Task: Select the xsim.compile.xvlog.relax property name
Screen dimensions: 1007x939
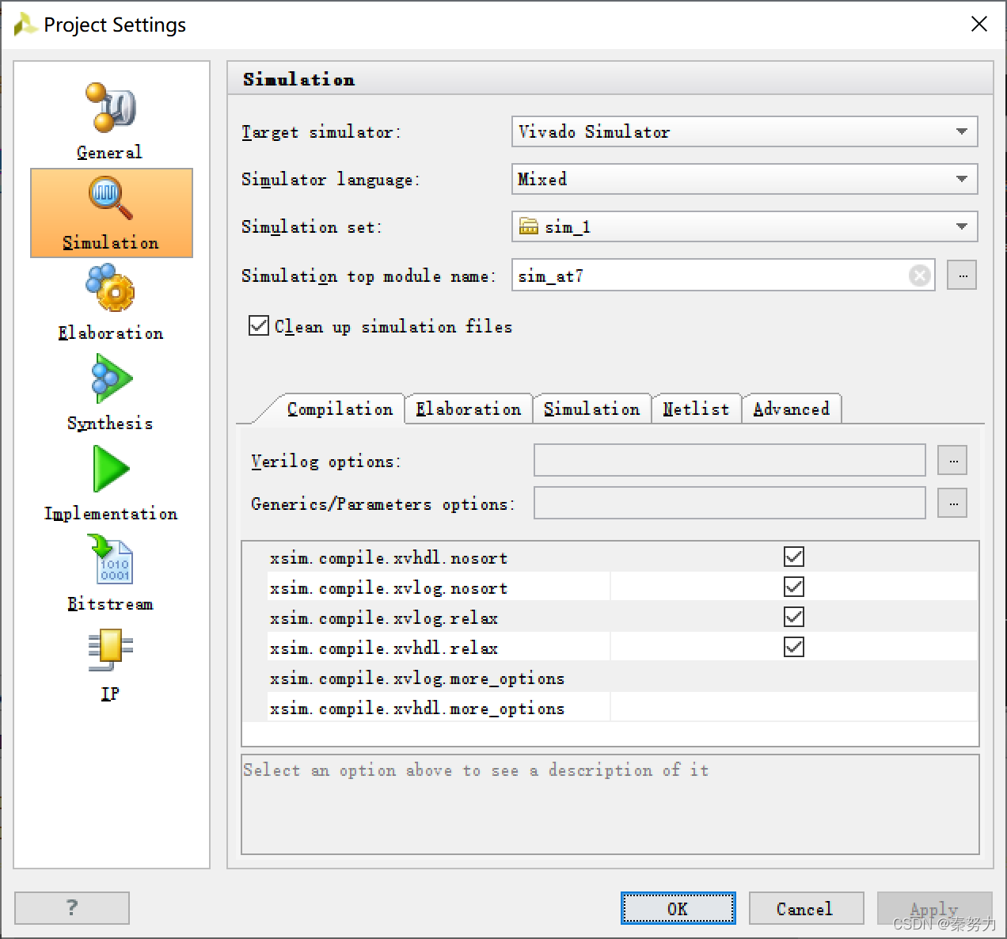Action: pyautogui.click(x=384, y=618)
